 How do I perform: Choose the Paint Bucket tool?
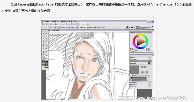click(46, 49)
